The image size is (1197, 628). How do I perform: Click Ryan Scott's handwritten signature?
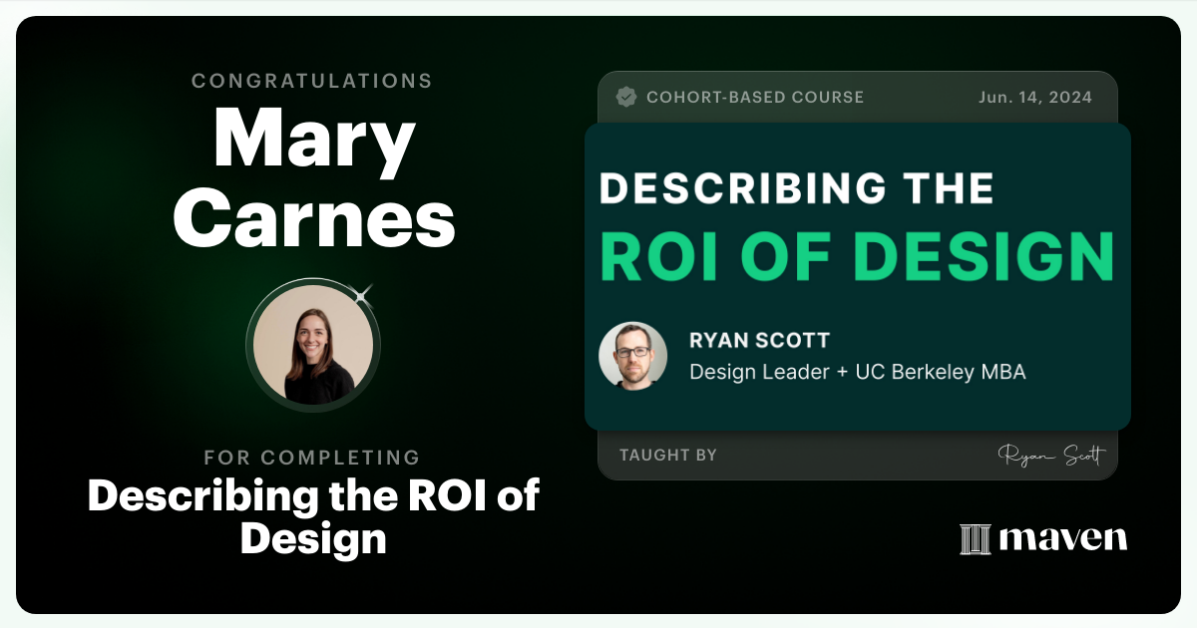click(x=1054, y=455)
